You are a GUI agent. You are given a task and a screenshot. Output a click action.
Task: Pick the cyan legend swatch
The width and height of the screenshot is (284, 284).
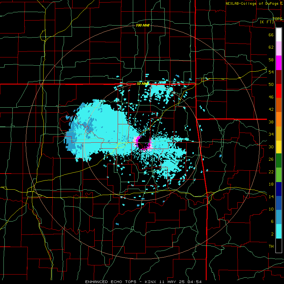point(279,231)
